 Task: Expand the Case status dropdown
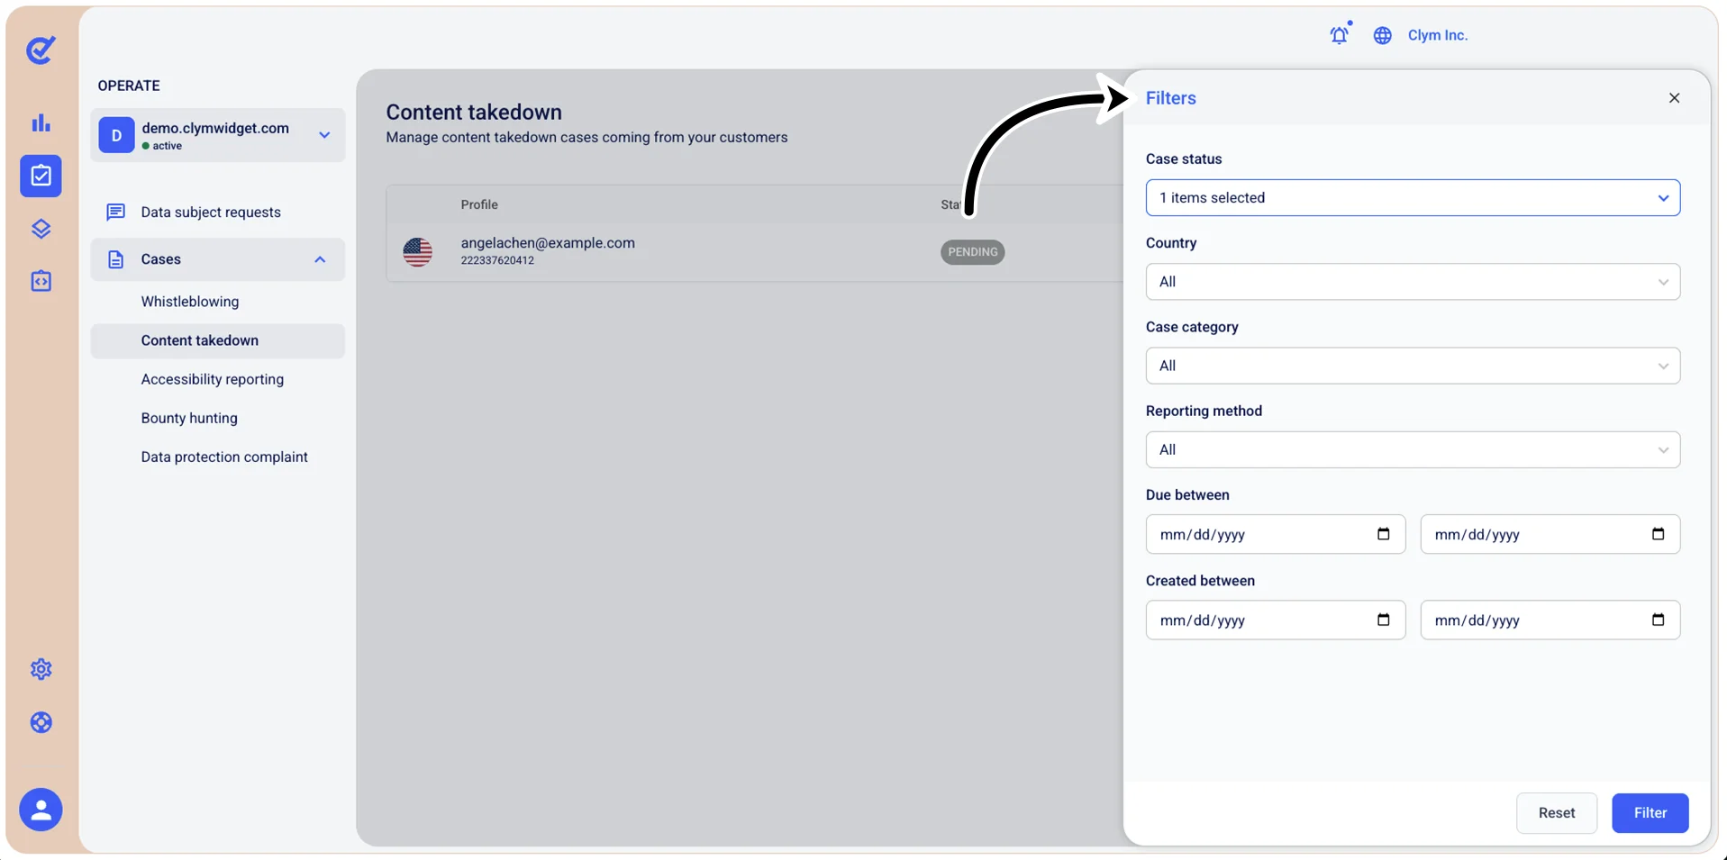(1413, 197)
